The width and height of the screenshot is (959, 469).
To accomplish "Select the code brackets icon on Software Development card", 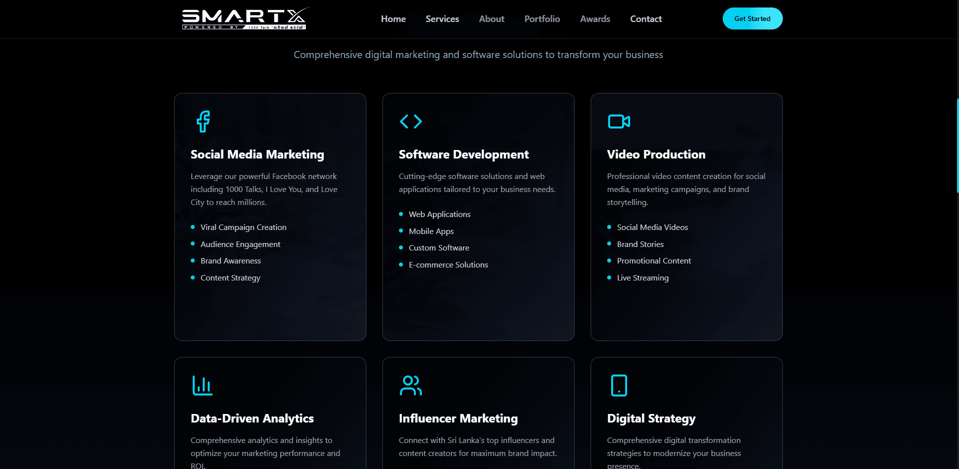I will [x=411, y=121].
